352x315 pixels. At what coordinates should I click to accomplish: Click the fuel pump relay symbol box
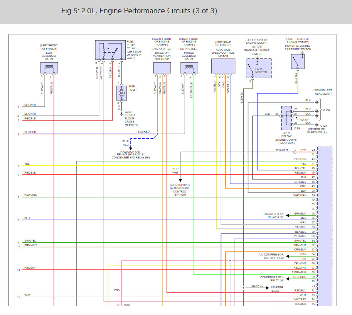110,50
